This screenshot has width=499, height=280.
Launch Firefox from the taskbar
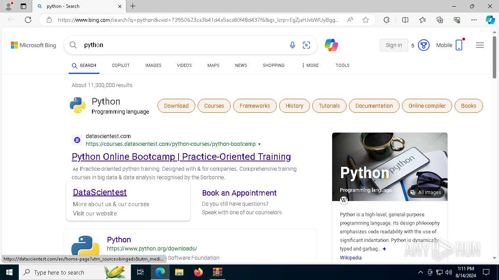point(198,272)
